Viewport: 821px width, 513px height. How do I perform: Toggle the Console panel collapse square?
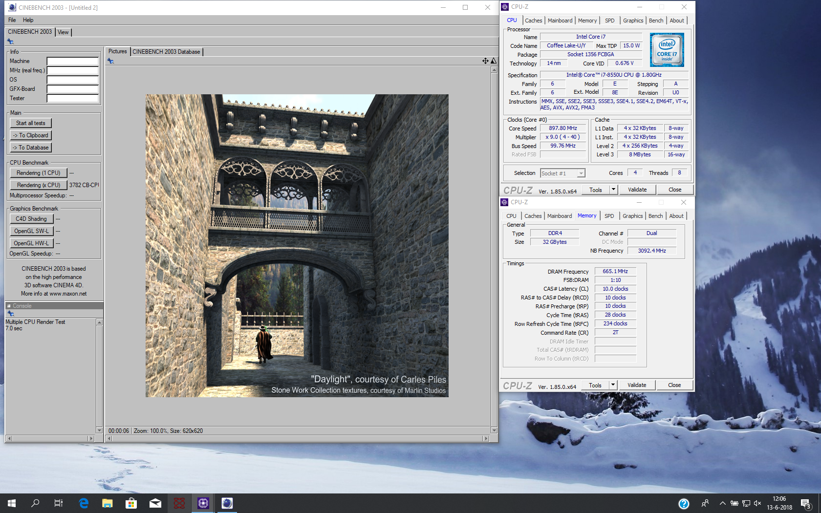click(9, 306)
